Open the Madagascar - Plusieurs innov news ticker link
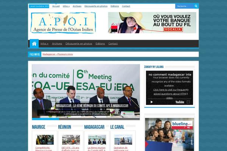Screen dimensions: 227x151 tap(58, 54)
